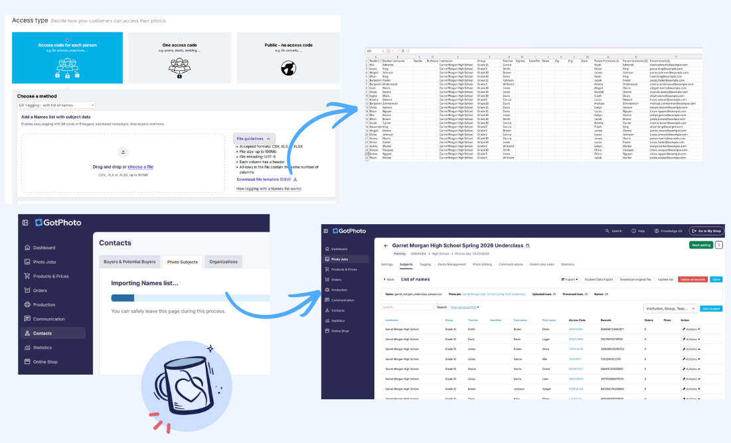Click spreadsheet Name Box dropdown arrow
Image resolution: width=731 pixels, height=443 pixels.
(x=383, y=51)
